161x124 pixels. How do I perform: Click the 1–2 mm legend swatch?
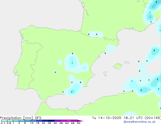pos(16,121)
